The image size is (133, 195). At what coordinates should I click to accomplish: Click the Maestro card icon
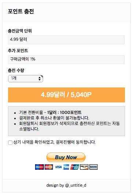pos(39,167)
